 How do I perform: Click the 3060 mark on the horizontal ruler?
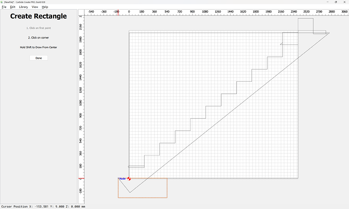pos(344,11)
